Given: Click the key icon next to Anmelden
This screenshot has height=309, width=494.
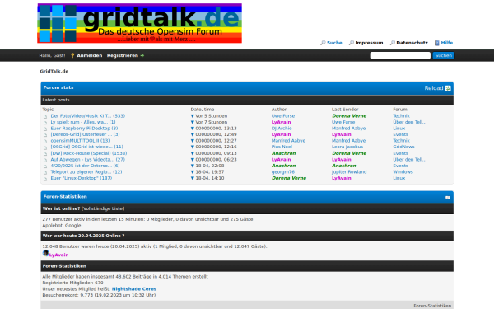Looking at the screenshot, I should pos(72,55).
